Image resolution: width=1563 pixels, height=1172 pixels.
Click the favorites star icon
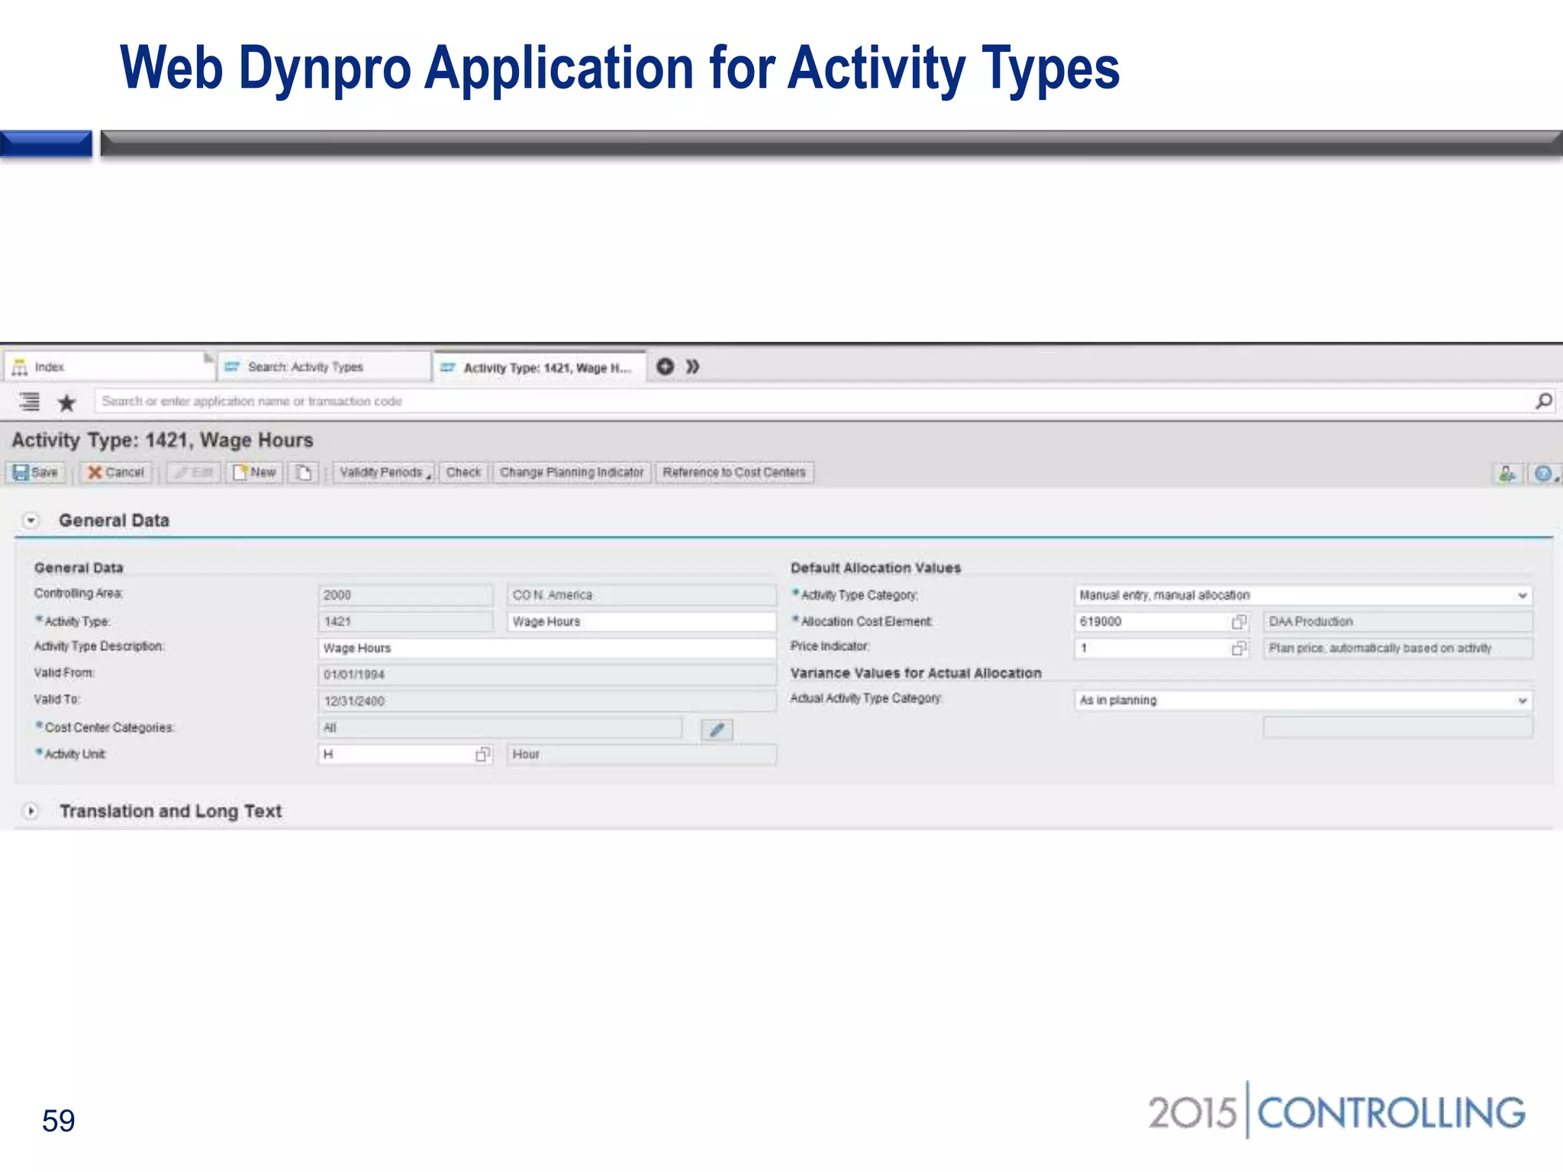tap(67, 402)
